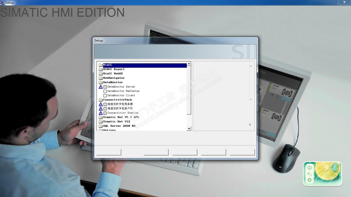Select the WinCC WebUX label
351x197 pixels.
(113, 74)
